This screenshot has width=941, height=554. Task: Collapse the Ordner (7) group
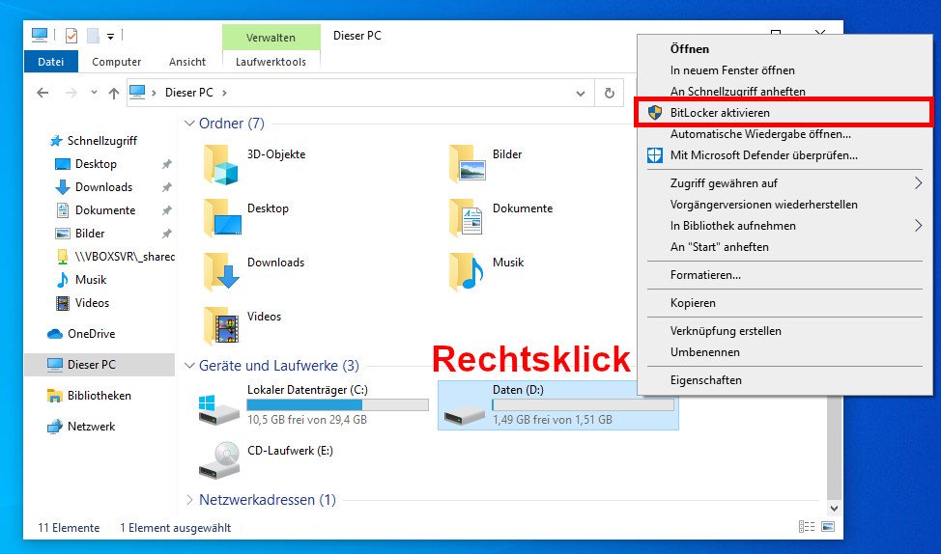pos(189,124)
